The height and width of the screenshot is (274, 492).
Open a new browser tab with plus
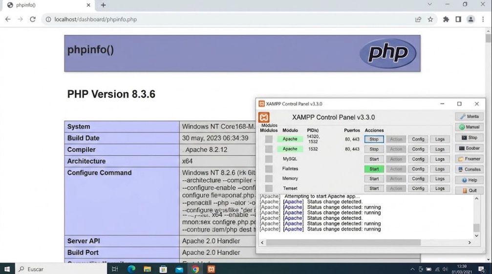tap(103, 5)
